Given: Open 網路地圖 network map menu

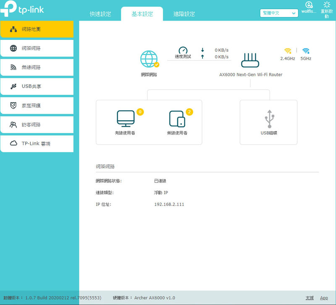Looking at the screenshot, I should (37, 29).
